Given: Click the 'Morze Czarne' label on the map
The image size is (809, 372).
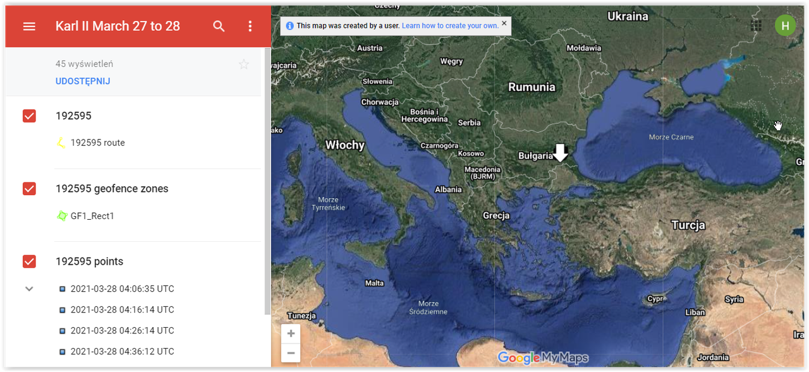Looking at the screenshot, I should pos(671,137).
